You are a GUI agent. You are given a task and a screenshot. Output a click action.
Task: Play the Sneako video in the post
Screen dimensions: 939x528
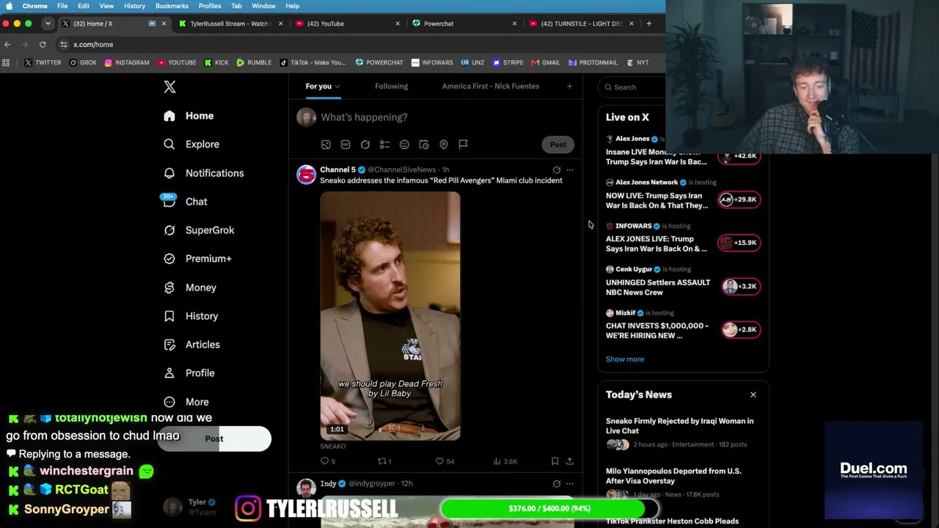click(390, 316)
